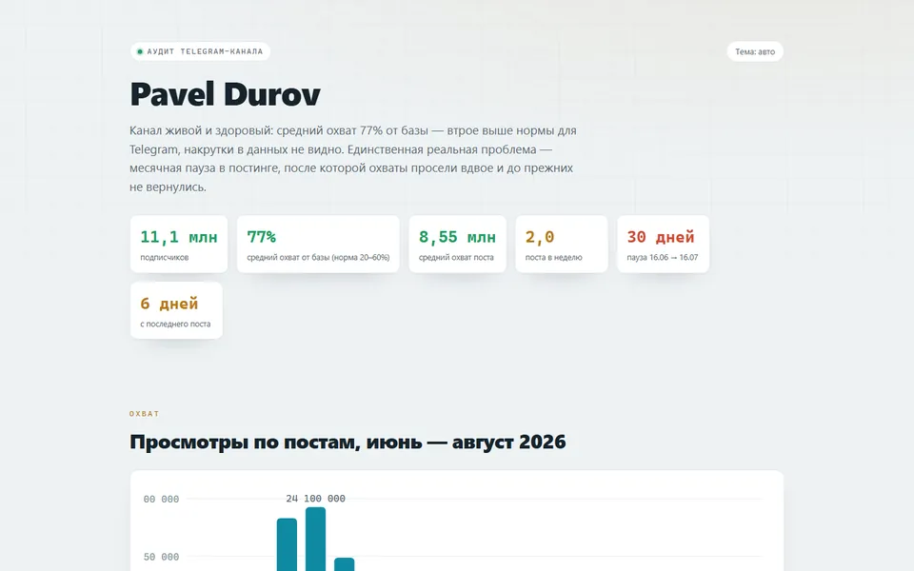Viewport: 914px width, 571px height.
Task: Click the "00 000" top axis label
Action: coord(161,500)
